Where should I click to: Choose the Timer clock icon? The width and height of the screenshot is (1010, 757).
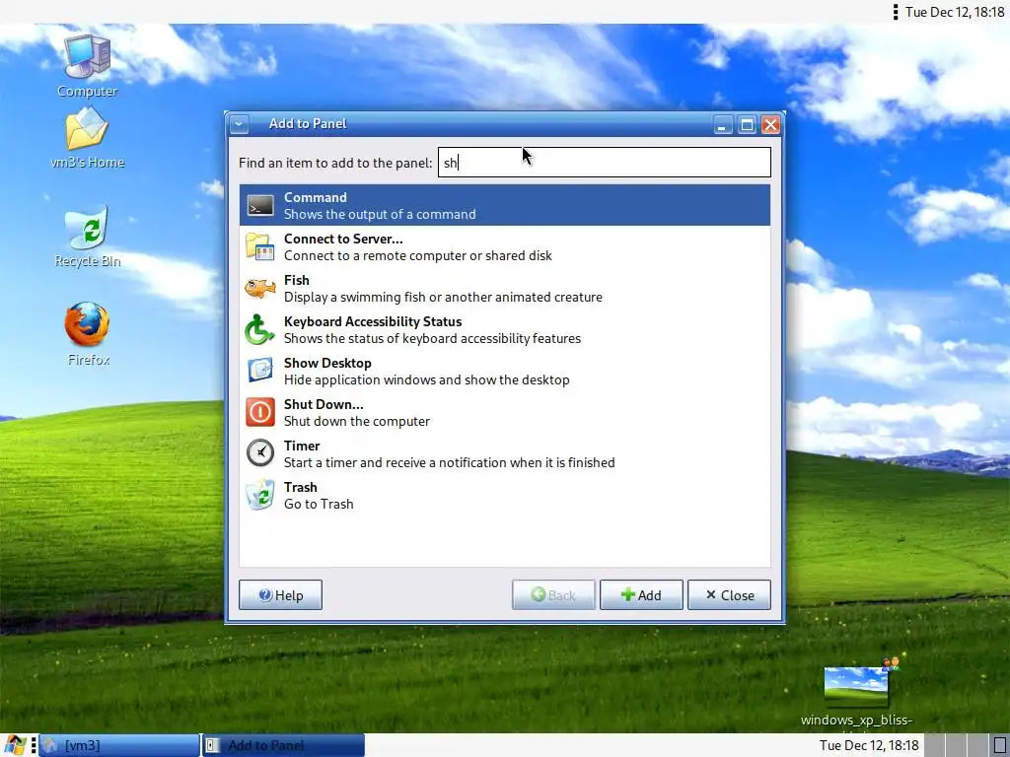[260, 453]
